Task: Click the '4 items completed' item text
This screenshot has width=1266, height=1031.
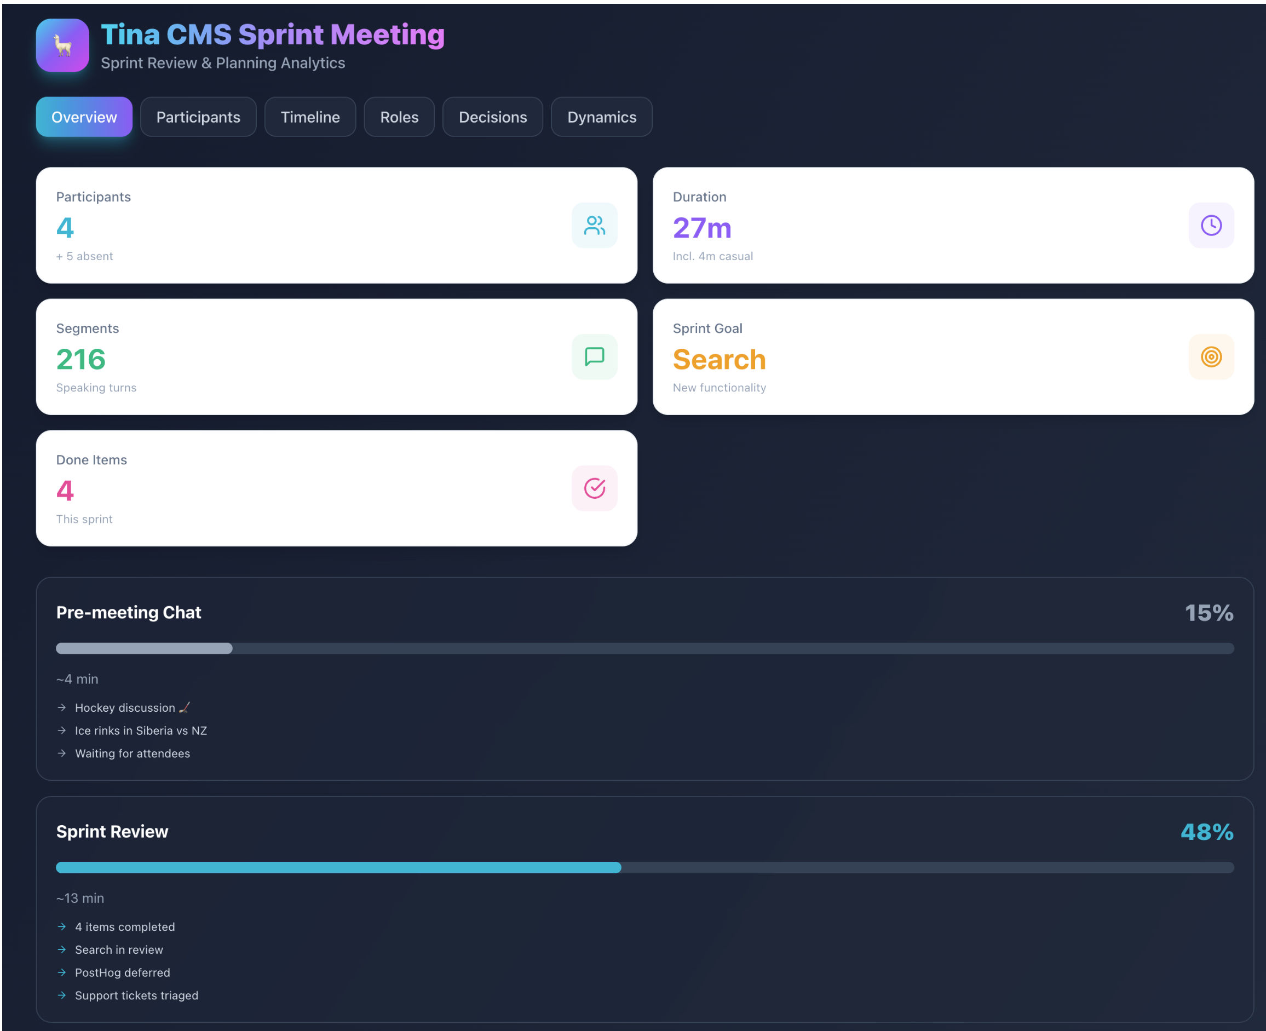Action: (125, 926)
